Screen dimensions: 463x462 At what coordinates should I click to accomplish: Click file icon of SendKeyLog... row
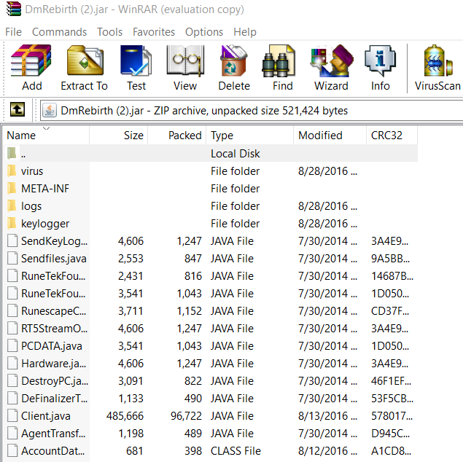click(12, 240)
